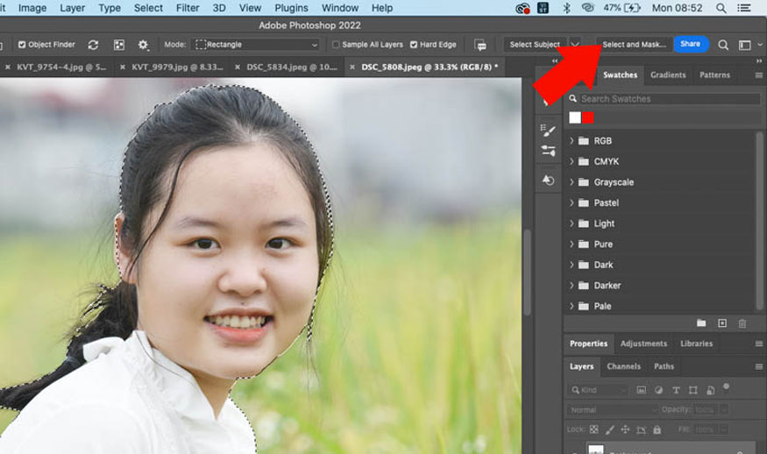This screenshot has height=454, width=767.
Task: Open the workspace switcher icon
Action: (744, 45)
